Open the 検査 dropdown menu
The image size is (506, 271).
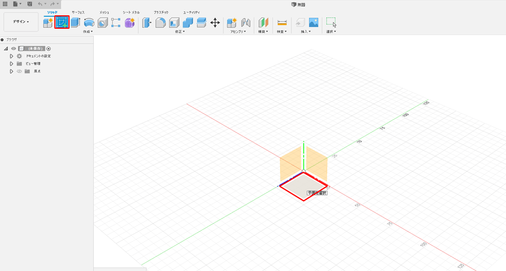(x=282, y=31)
